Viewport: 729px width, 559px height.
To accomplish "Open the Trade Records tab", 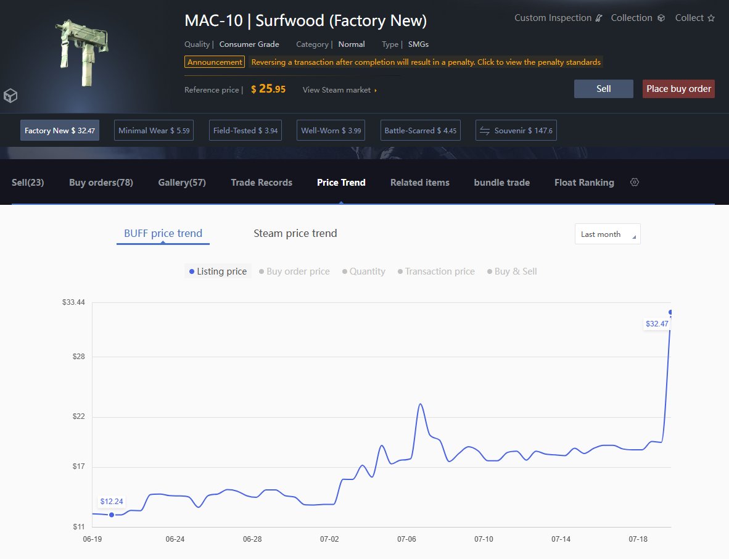I will pos(262,182).
